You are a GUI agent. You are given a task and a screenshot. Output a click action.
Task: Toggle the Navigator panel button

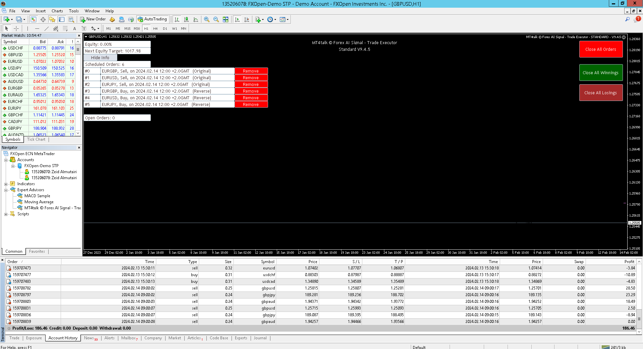52,19
